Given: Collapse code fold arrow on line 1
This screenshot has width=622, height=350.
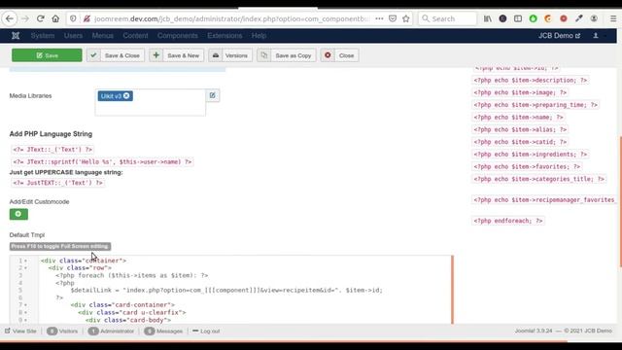Looking at the screenshot, I should (26, 261).
